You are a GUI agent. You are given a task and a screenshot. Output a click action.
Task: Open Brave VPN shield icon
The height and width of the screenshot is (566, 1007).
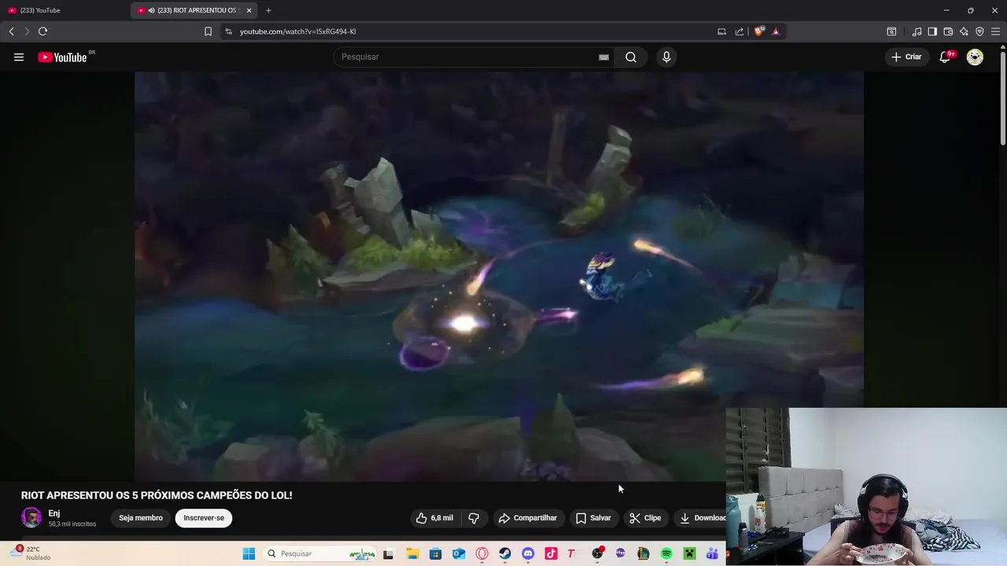click(979, 31)
